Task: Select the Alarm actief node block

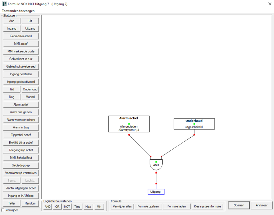Action: click(129, 124)
